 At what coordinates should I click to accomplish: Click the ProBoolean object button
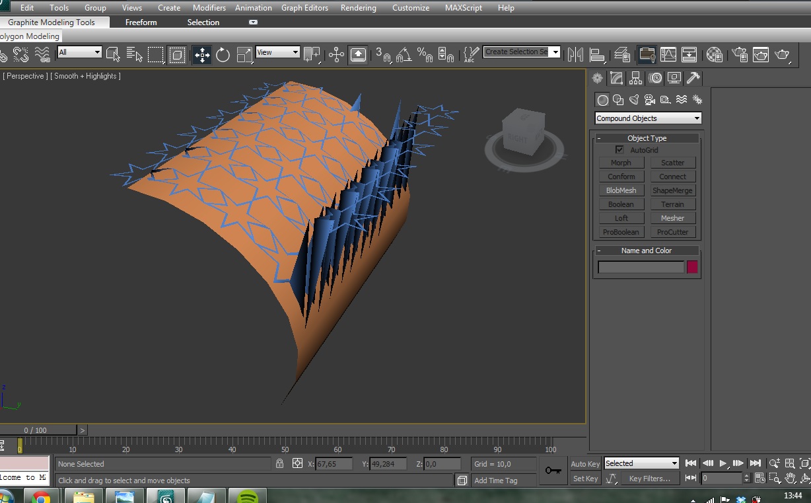621,232
